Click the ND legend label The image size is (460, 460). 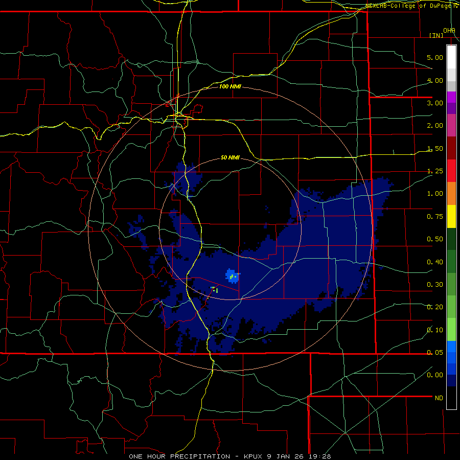tap(439, 398)
